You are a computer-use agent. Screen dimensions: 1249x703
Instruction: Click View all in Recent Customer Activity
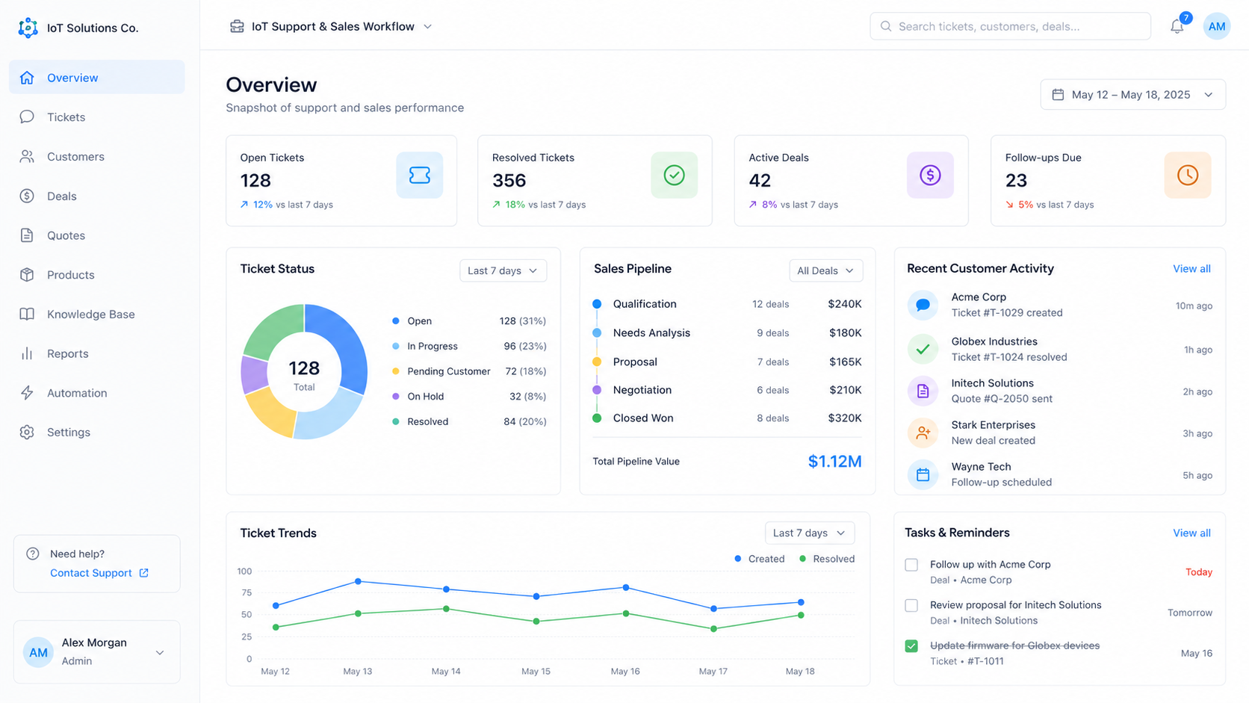1191,269
